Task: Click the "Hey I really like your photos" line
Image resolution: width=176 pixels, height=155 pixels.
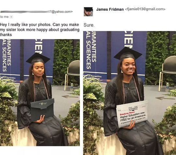Action: coord(39,24)
